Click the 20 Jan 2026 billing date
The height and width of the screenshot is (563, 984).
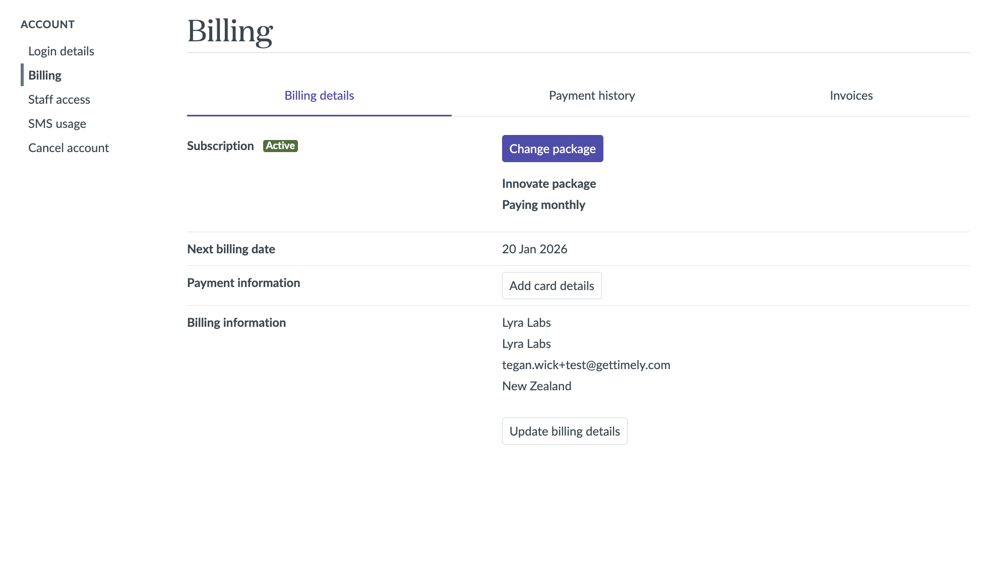534,249
